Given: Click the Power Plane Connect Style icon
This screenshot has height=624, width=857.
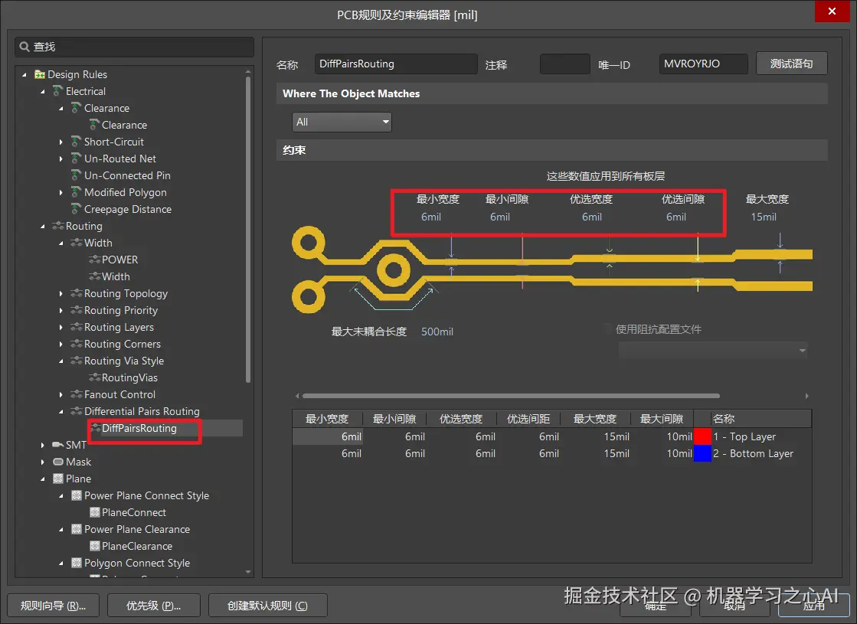Looking at the screenshot, I should [77, 495].
